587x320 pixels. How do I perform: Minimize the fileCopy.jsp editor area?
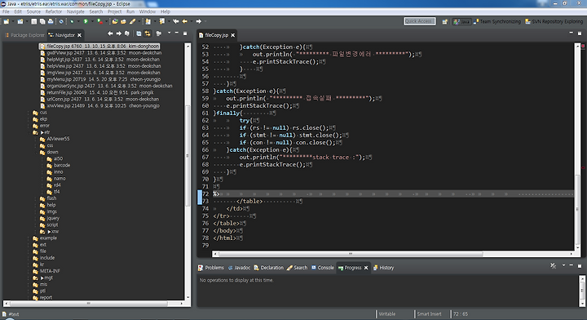tap(572, 33)
